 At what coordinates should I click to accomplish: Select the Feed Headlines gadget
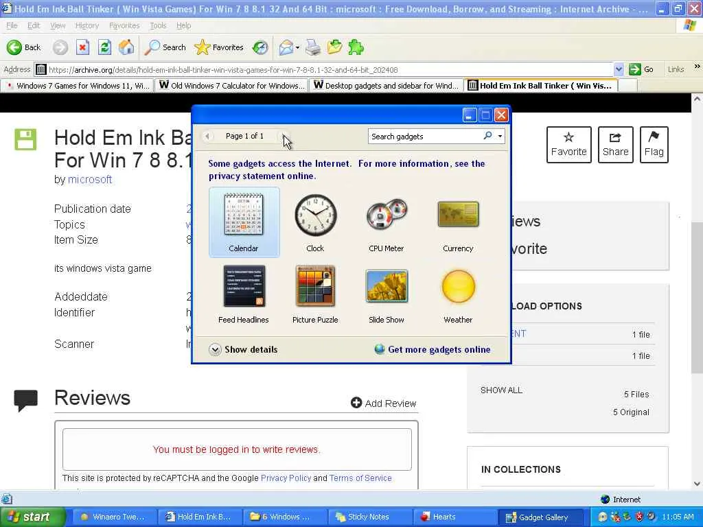(x=244, y=294)
